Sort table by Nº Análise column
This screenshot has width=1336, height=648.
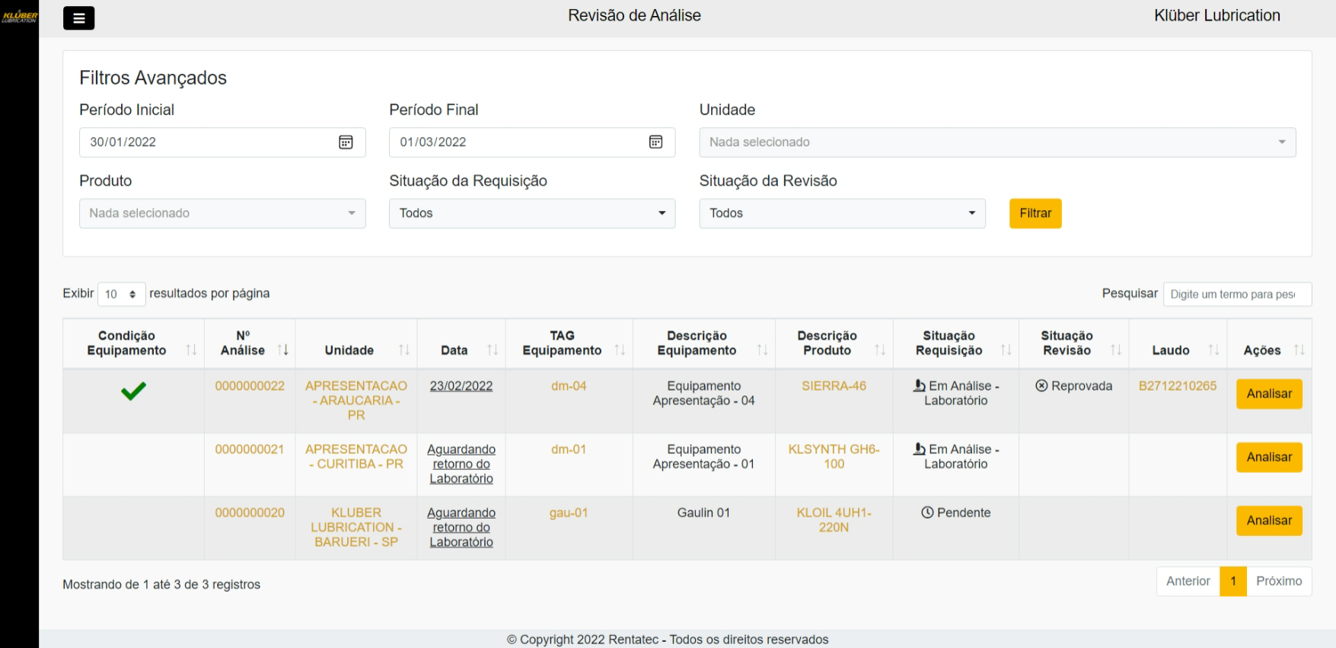coord(282,350)
